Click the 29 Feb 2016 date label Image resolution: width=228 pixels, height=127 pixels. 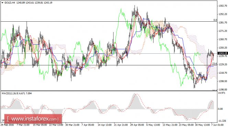7,125
